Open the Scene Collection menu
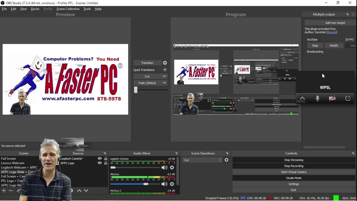The height and width of the screenshot is (201, 357). [x=68, y=9]
